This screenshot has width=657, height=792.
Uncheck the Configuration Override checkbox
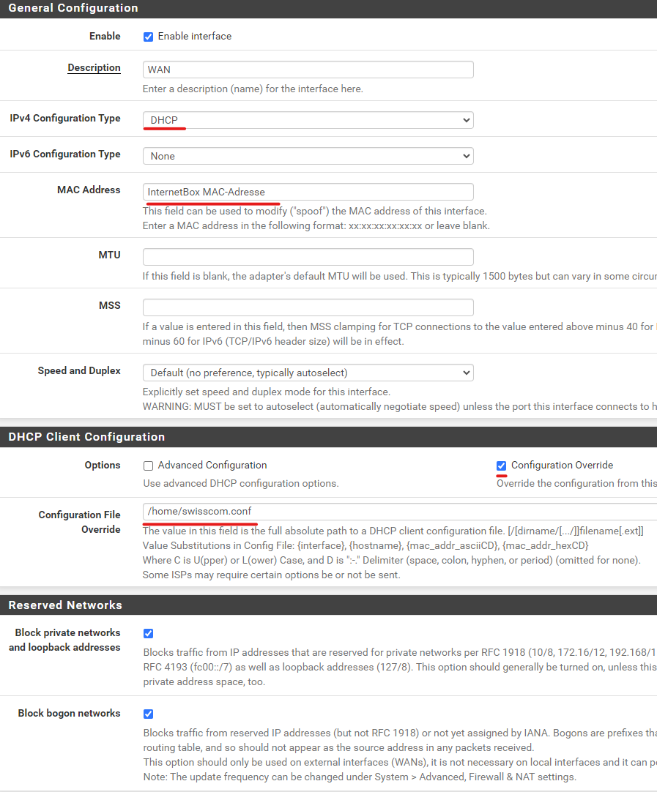coord(502,466)
